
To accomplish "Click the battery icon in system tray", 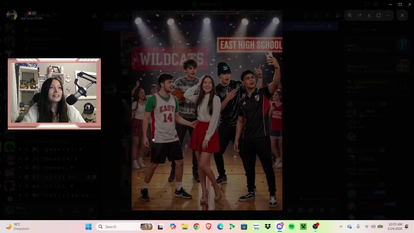I will (380, 227).
